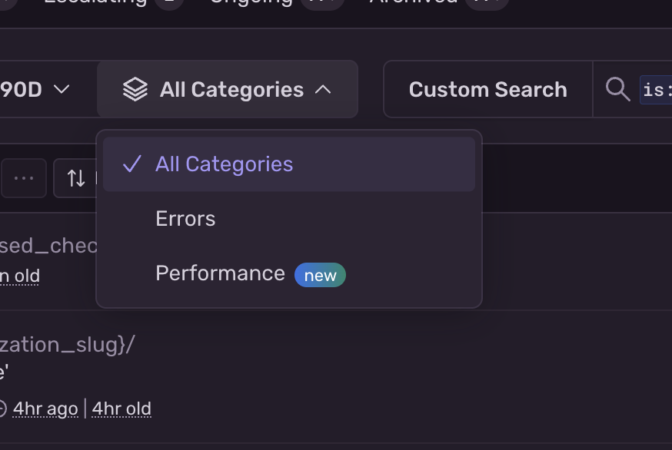Click the magnifying glass search icon
672x450 pixels.
(x=617, y=89)
